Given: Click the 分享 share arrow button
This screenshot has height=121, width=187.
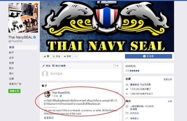Looking at the screenshot, I should coord(67,56).
